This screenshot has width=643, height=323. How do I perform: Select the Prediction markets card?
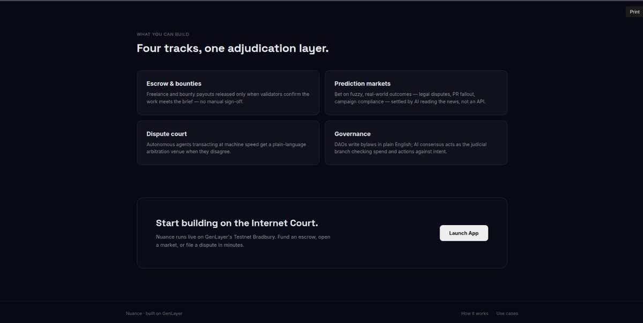[x=416, y=93]
